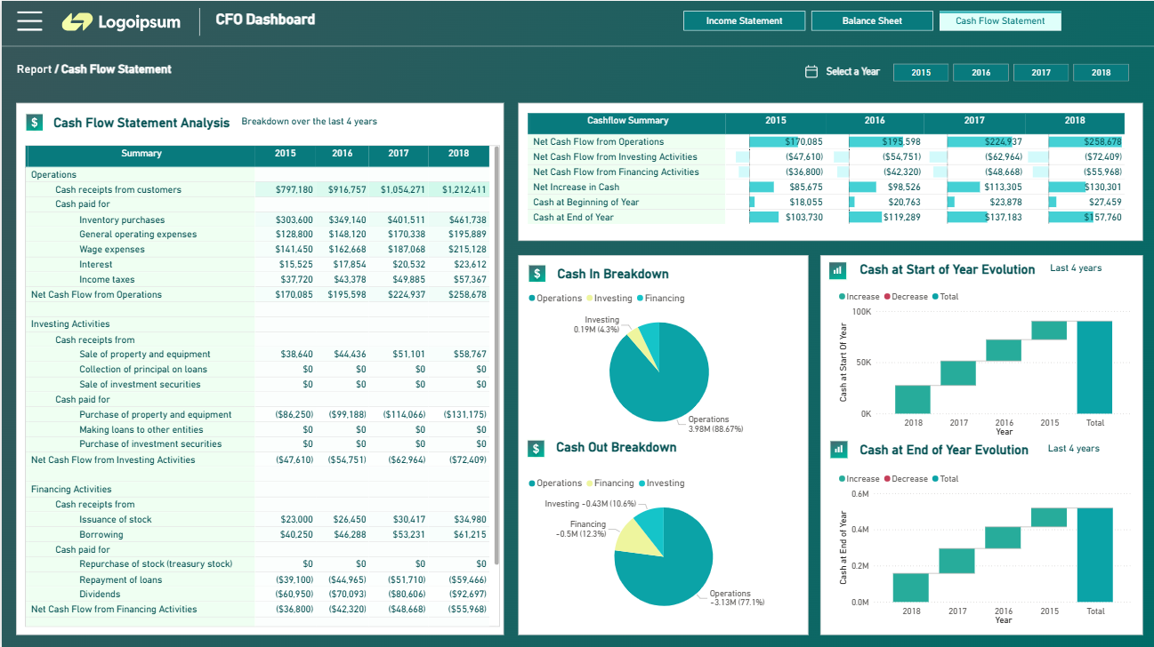Screen dimensions: 1154x647
Task: Filter the report by year 2018
Action: point(1101,73)
